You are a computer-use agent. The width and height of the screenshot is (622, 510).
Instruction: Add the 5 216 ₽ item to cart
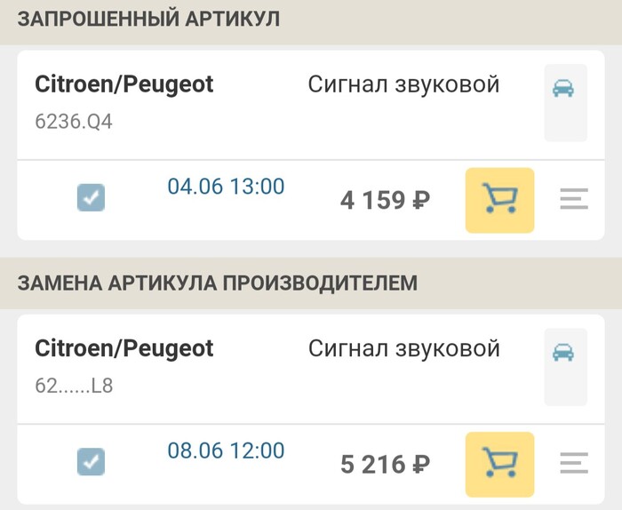[x=499, y=464]
